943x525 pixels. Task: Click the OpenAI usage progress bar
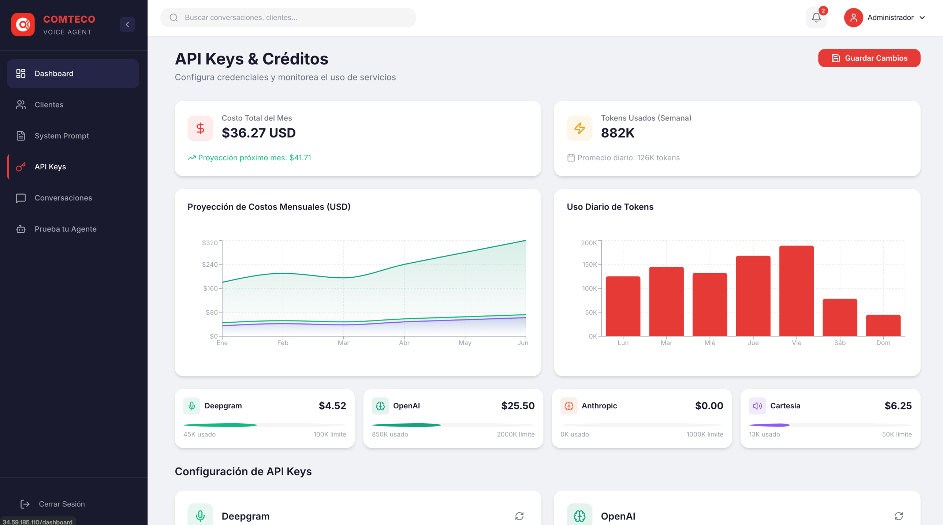tap(453, 425)
